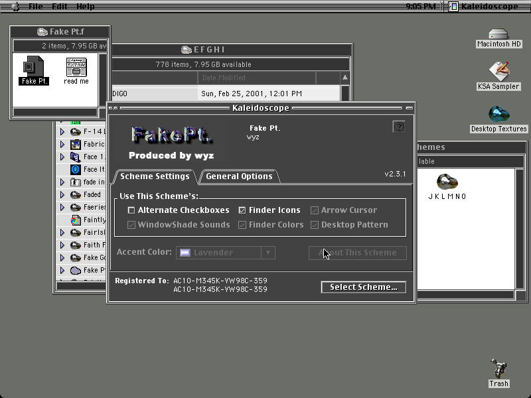Image resolution: width=531 pixels, height=398 pixels.
Task: Select the Faeries folder icon
Action: tap(75, 207)
